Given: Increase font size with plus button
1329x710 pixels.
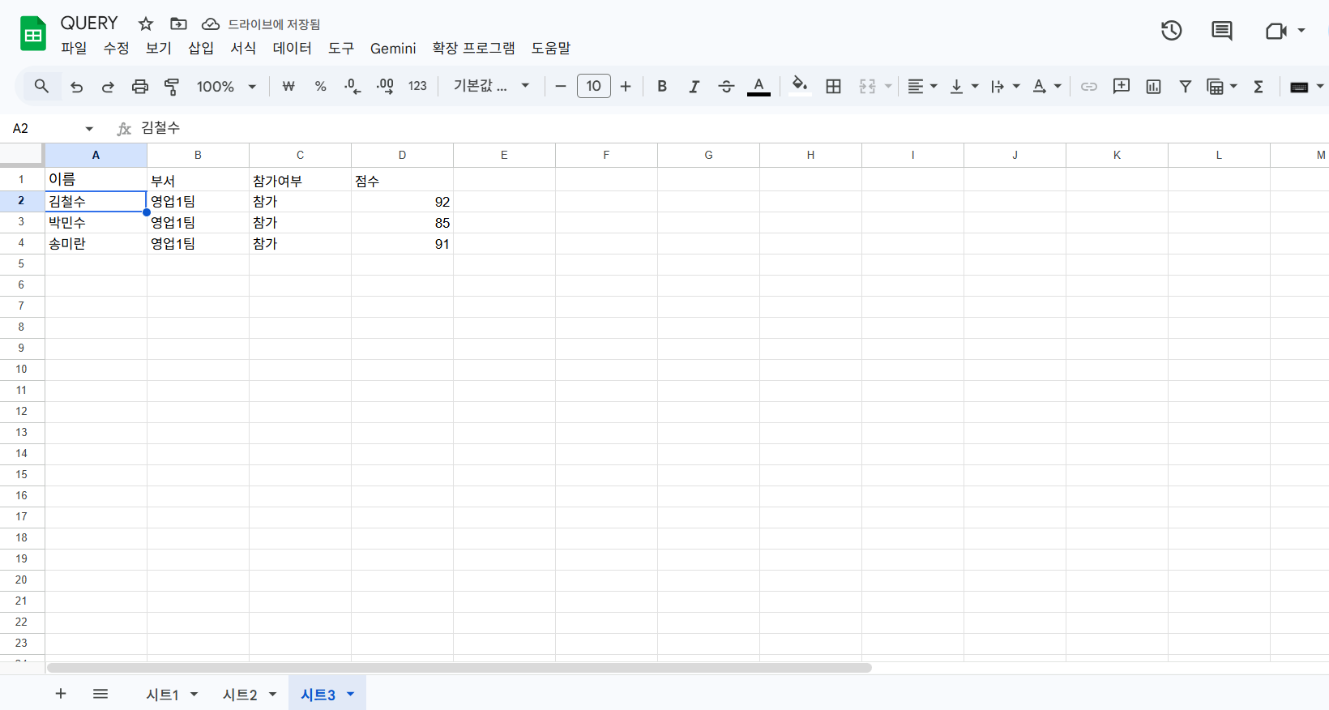Looking at the screenshot, I should coord(626,87).
